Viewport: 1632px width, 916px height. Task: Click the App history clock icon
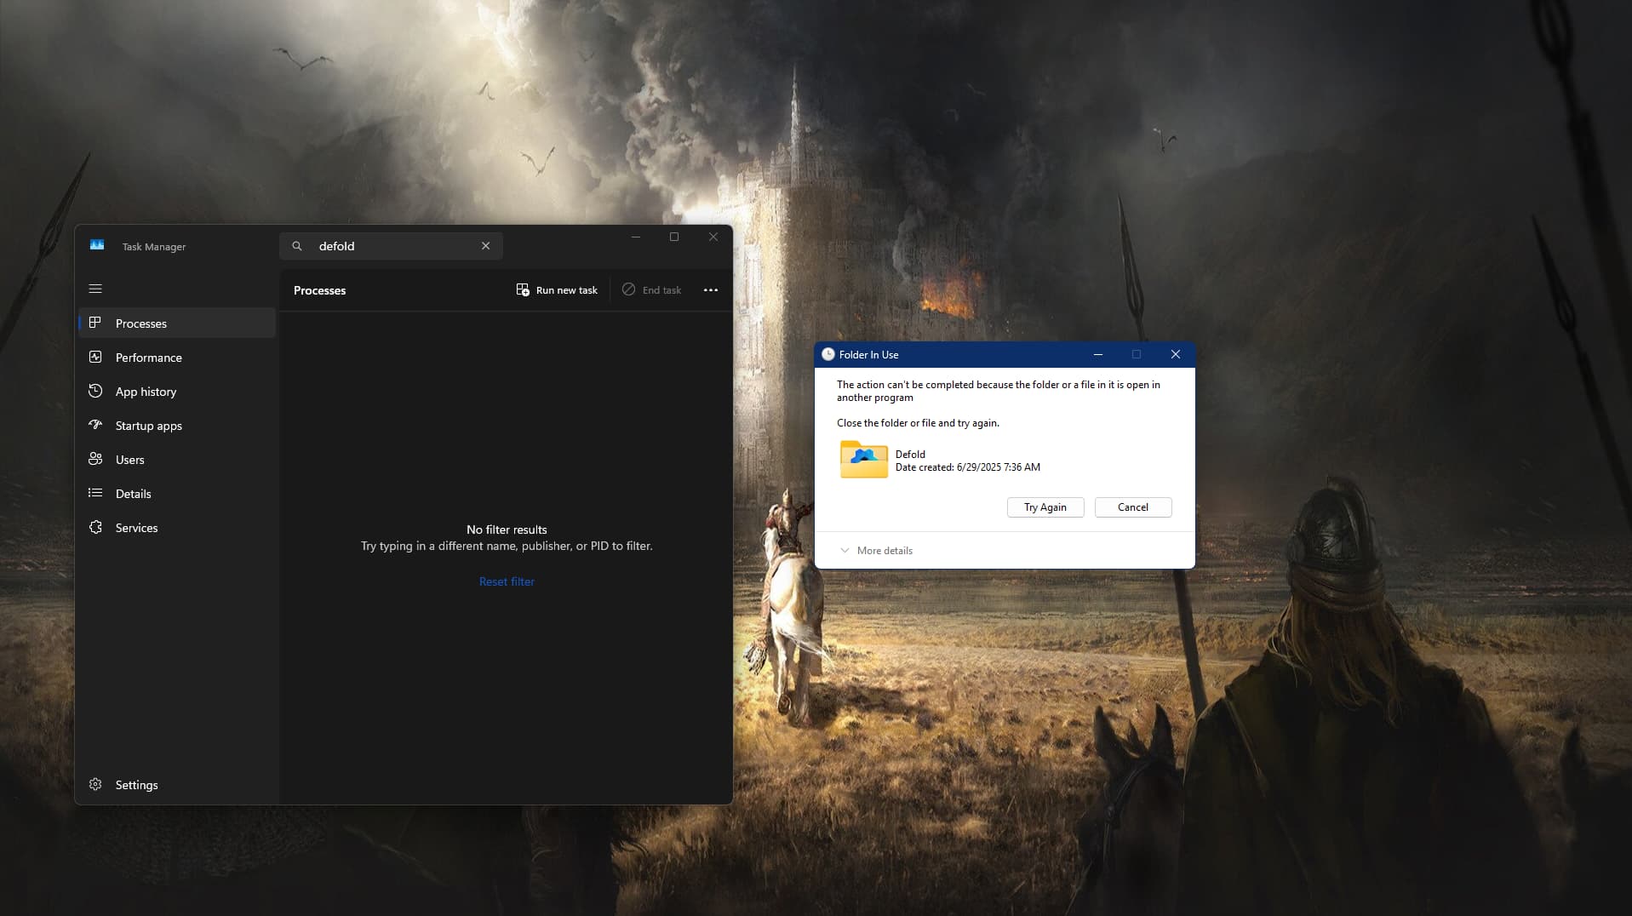pyautogui.click(x=95, y=391)
